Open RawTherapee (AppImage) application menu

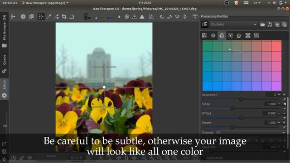pos(45,3)
